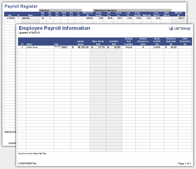Select the 'FALSE' exempt from overtime cell
196x169 pixels.
[129, 47]
